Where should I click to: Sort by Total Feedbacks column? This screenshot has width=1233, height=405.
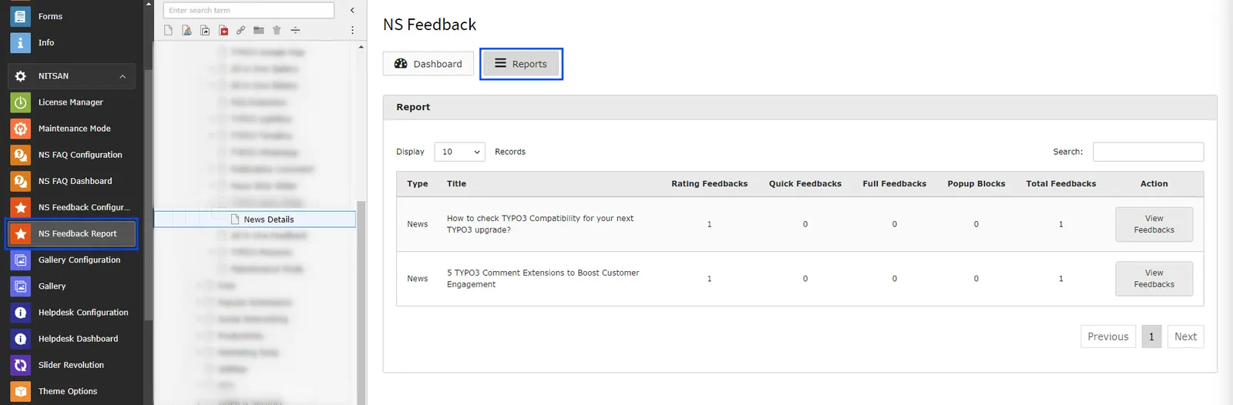(1060, 184)
